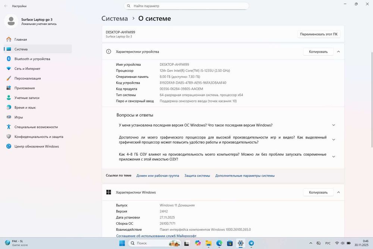
Task: Open Соглашение об использовании служб Майкрософт link
Action: (x=156, y=236)
